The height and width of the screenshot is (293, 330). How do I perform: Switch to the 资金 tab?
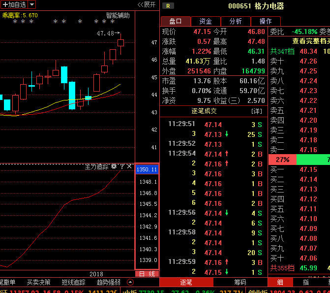click(x=206, y=21)
